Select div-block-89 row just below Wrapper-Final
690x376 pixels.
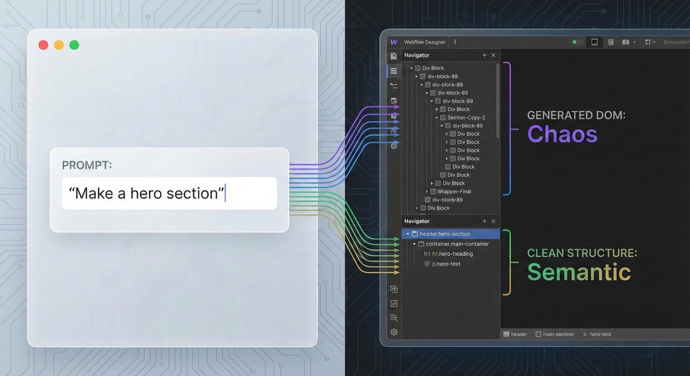(447, 199)
